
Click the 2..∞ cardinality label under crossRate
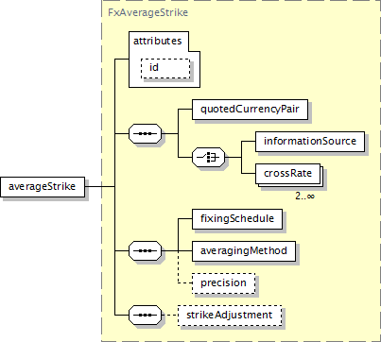(x=304, y=197)
